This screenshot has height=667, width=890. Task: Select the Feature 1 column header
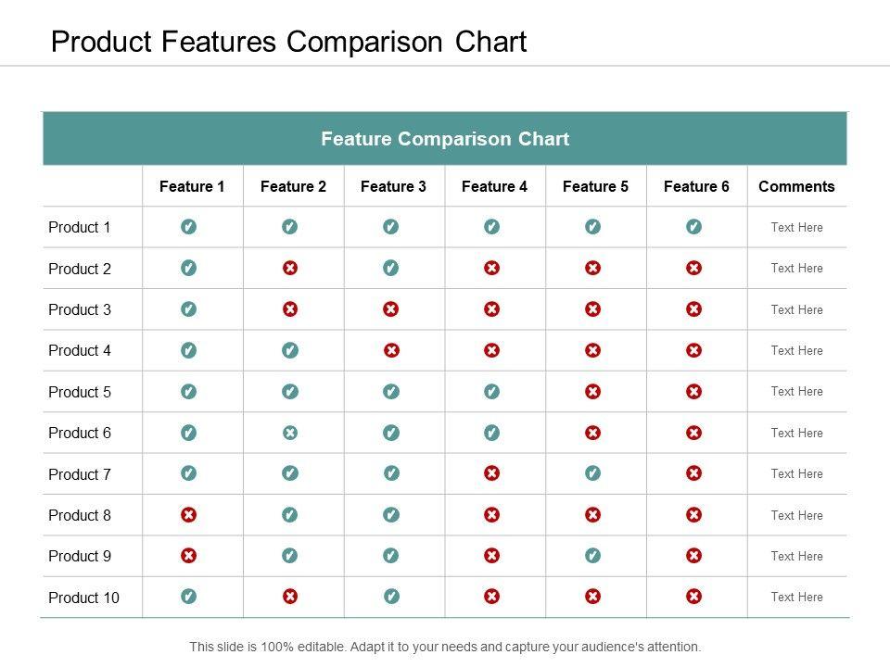pos(192,186)
